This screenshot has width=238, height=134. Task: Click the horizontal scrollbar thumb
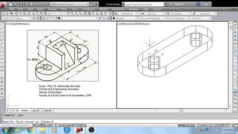click(181, 111)
